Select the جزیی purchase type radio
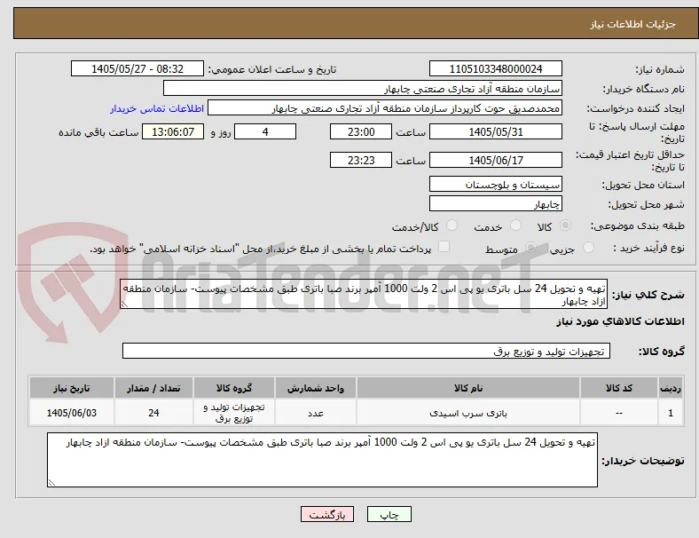This screenshot has width=699, height=538. 588,247
